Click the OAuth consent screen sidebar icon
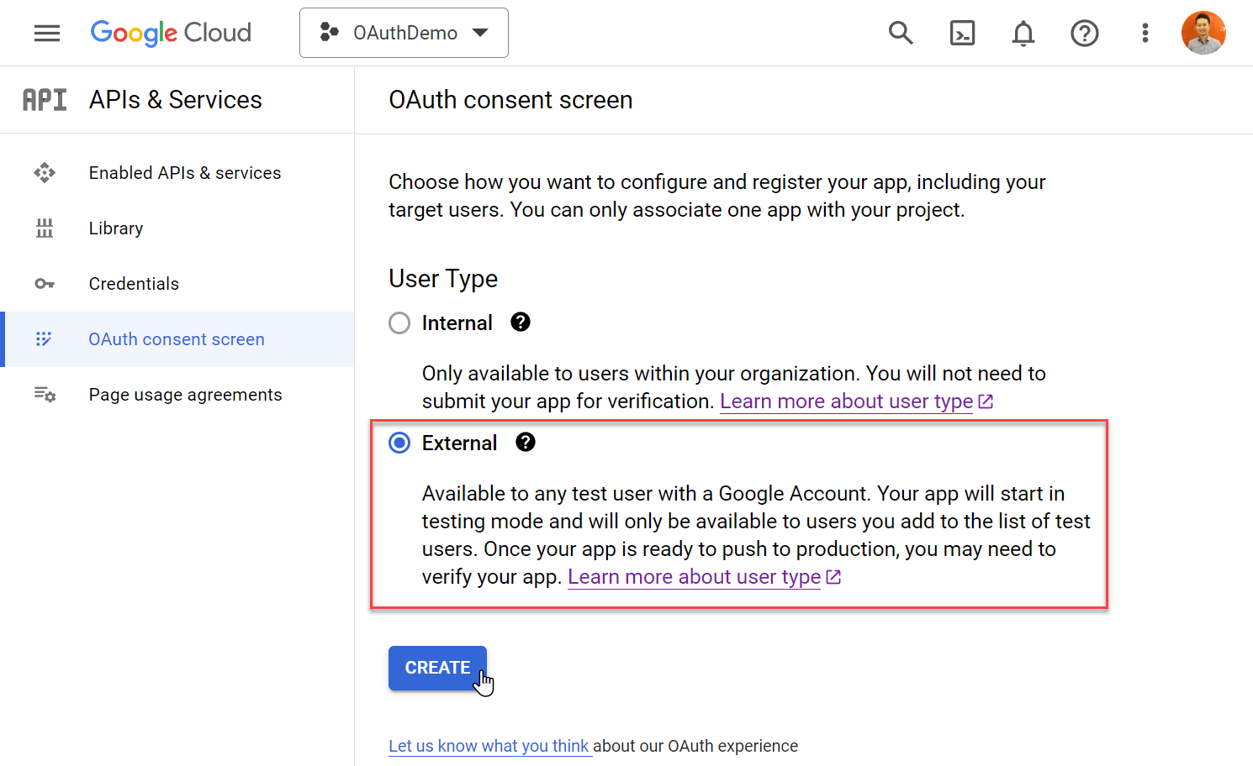 [44, 339]
